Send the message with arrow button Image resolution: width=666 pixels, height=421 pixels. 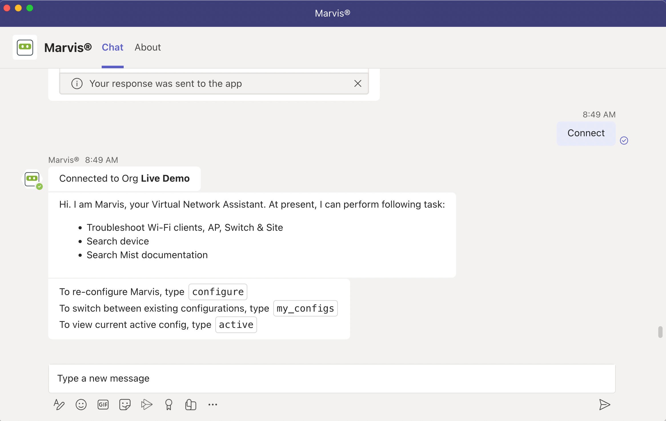pos(604,404)
